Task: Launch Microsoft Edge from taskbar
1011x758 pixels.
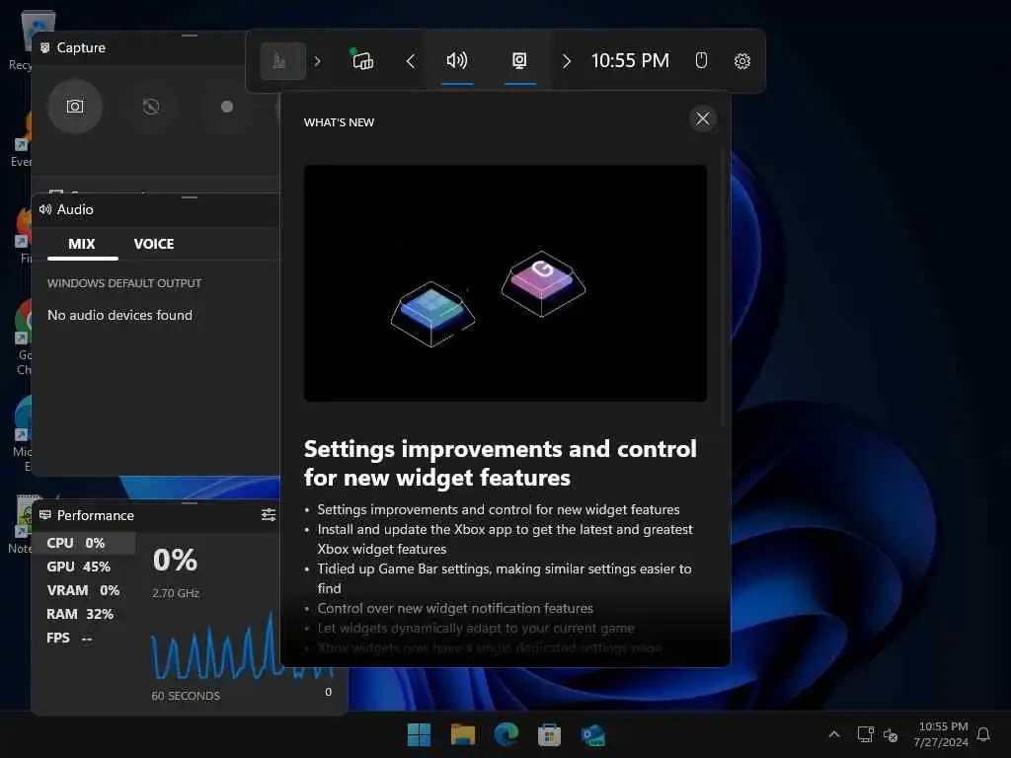Action: point(506,734)
